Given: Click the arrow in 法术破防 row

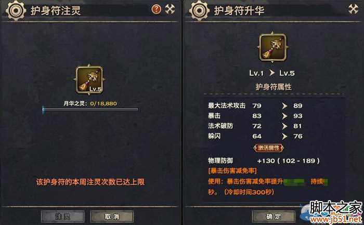Looking at the screenshot, I should point(284,126).
